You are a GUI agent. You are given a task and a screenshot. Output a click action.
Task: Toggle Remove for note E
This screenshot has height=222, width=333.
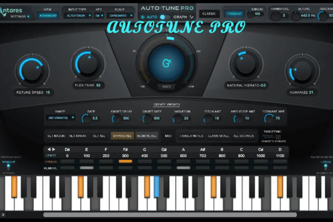click(x=87, y=168)
